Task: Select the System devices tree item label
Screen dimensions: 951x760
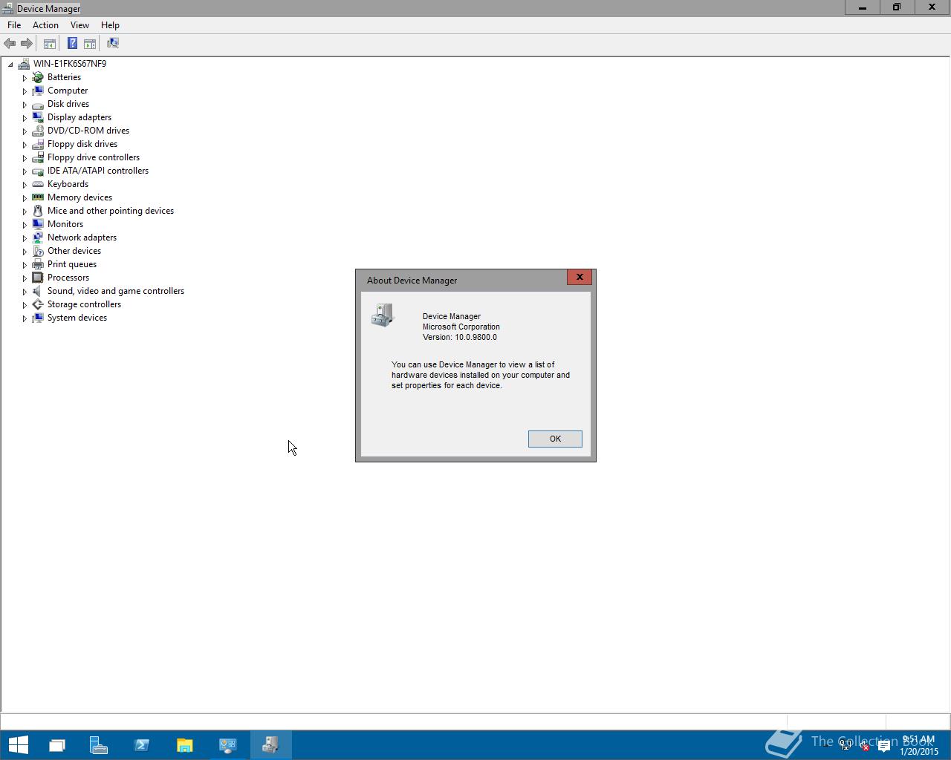Action: (x=77, y=318)
